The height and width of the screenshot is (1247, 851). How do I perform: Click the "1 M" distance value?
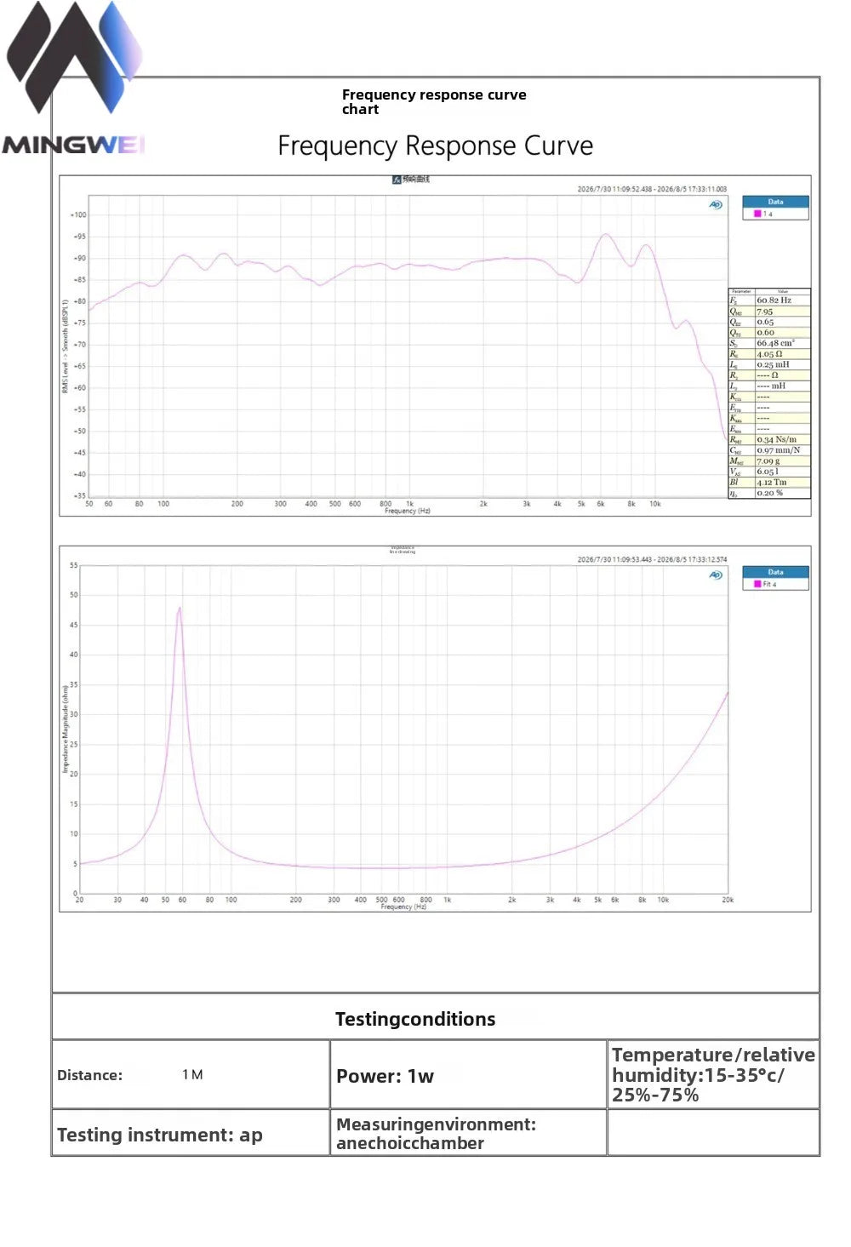192,1074
